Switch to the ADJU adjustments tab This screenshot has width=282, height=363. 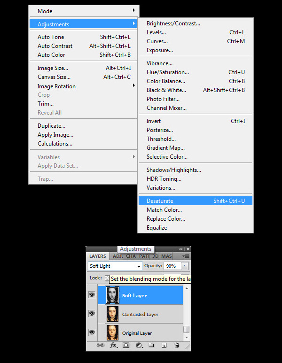117,256
